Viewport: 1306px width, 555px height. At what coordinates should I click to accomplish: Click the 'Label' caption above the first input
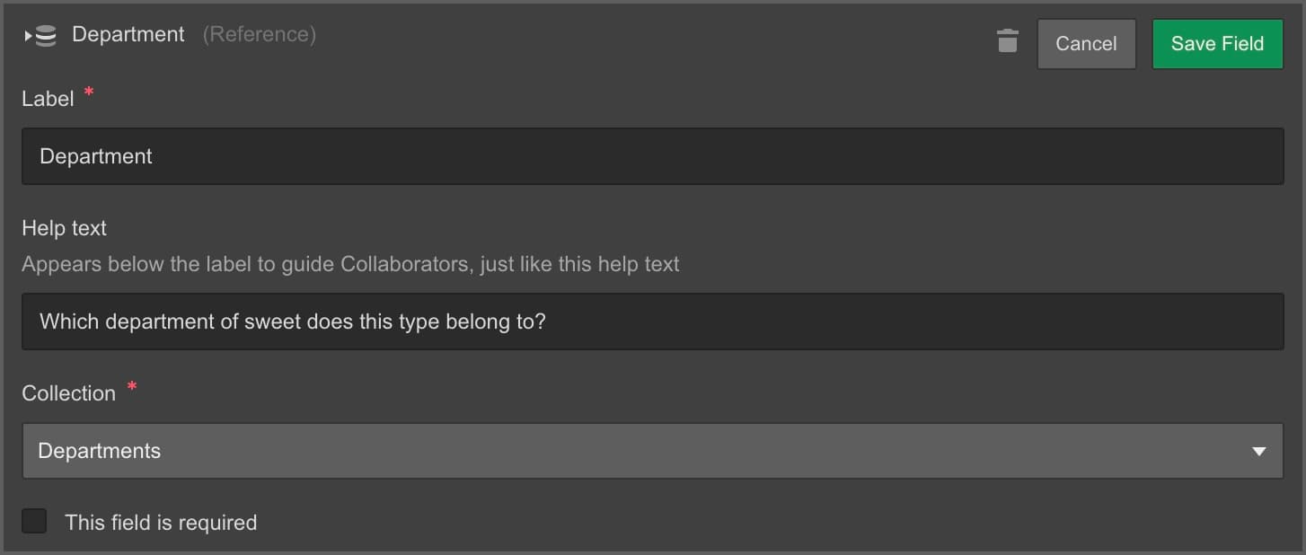click(48, 99)
